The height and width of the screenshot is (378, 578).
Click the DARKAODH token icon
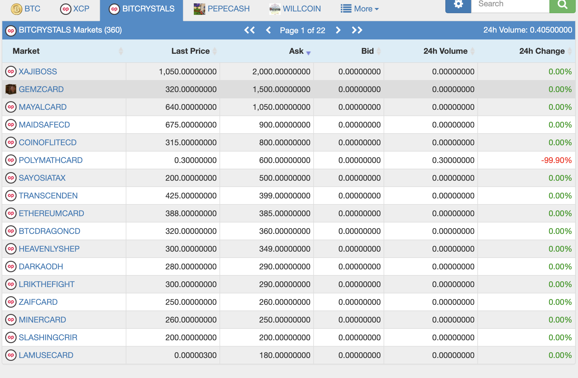[11, 266]
